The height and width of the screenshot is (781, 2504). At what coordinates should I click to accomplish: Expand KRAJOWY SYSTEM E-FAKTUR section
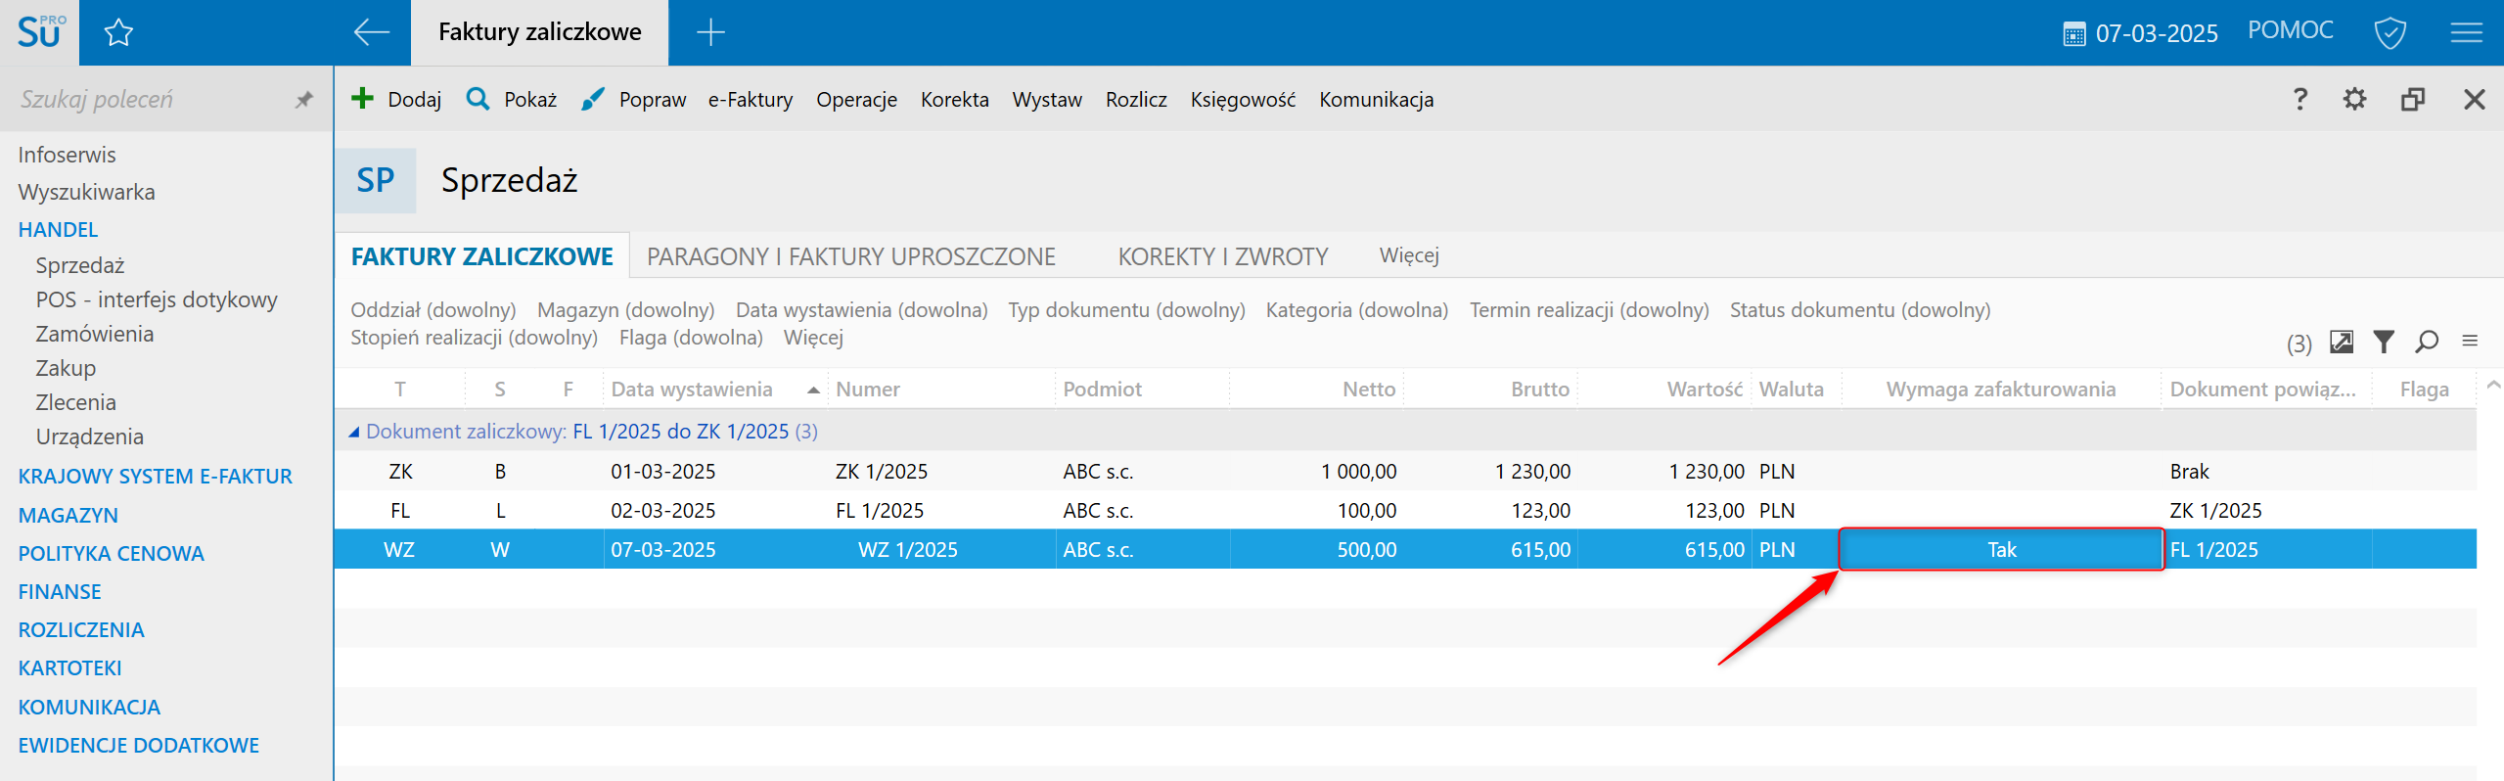coord(155,477)
